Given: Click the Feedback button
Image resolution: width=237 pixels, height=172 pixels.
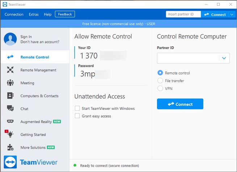Looking at the screenshot, I should pyautogui.click(x=65, y=14).
